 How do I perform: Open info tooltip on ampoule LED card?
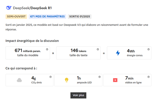(100, 77)
